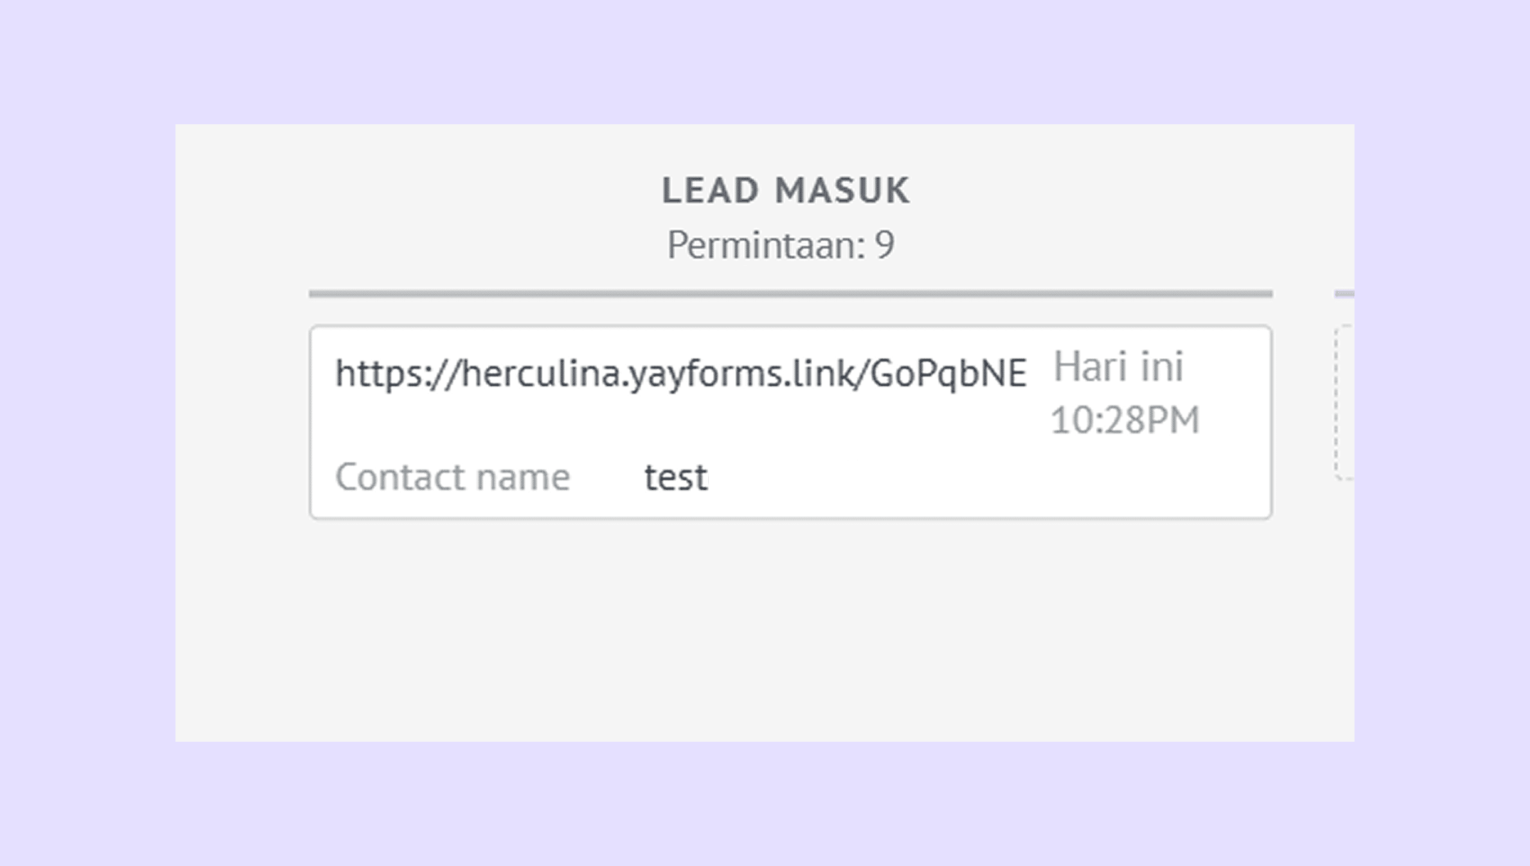Image resolution: width=1530 pixels, height=866 pixels.
Task: Click the "Hari ini" date label
Action: click(1118, 367)
